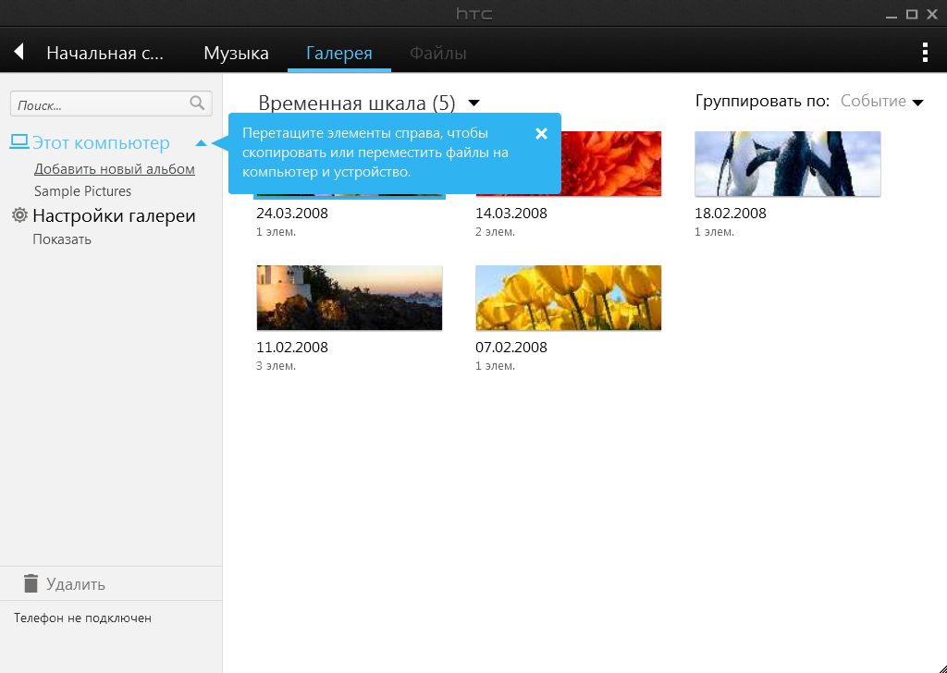The width and height of the screenshot is (947, 673).
Task: Open the three-dot overflow menu
Action: (925, 53)
